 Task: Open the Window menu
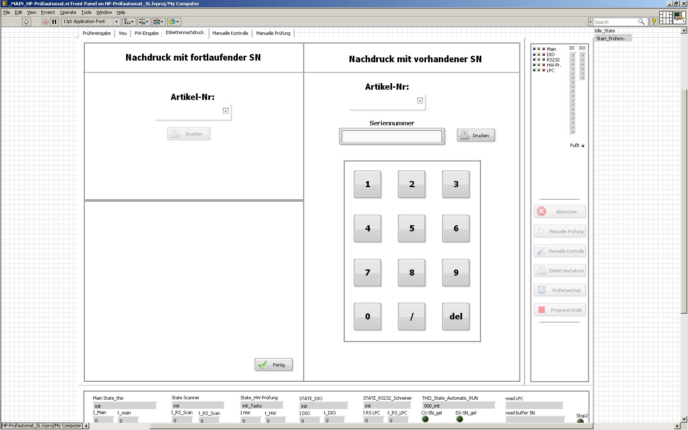(104, 12)
